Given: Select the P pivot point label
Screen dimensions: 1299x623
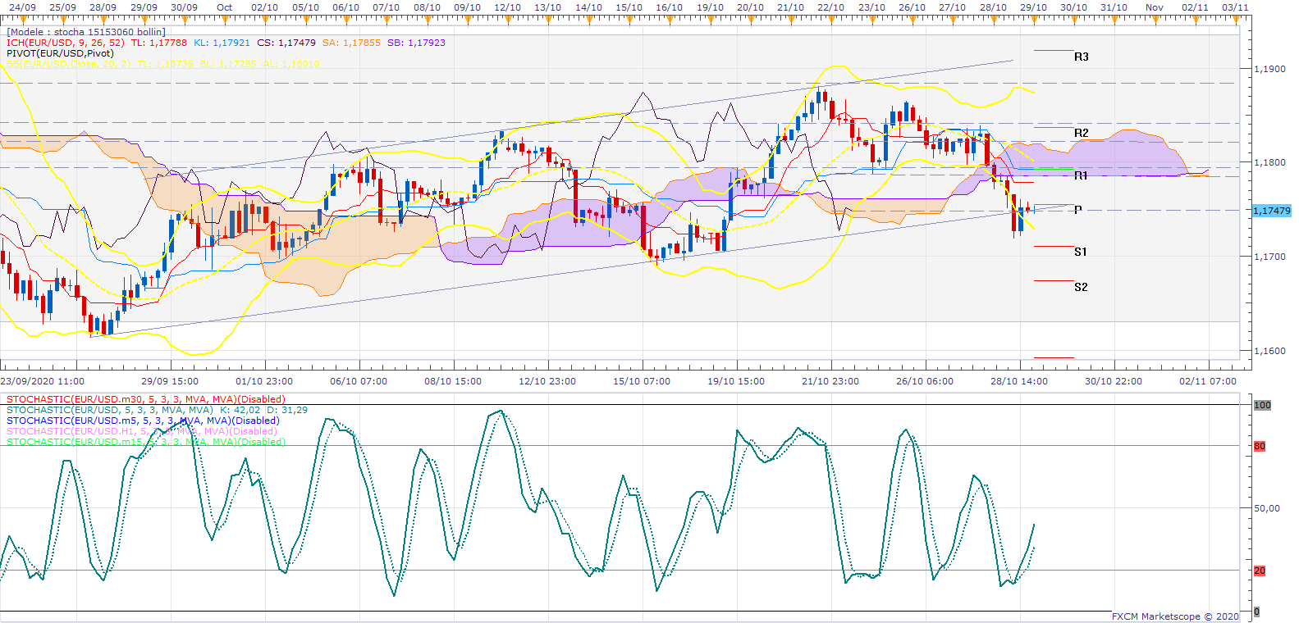Looking at the screenshot, I should pyautogui.click(x=1078, y=210).
